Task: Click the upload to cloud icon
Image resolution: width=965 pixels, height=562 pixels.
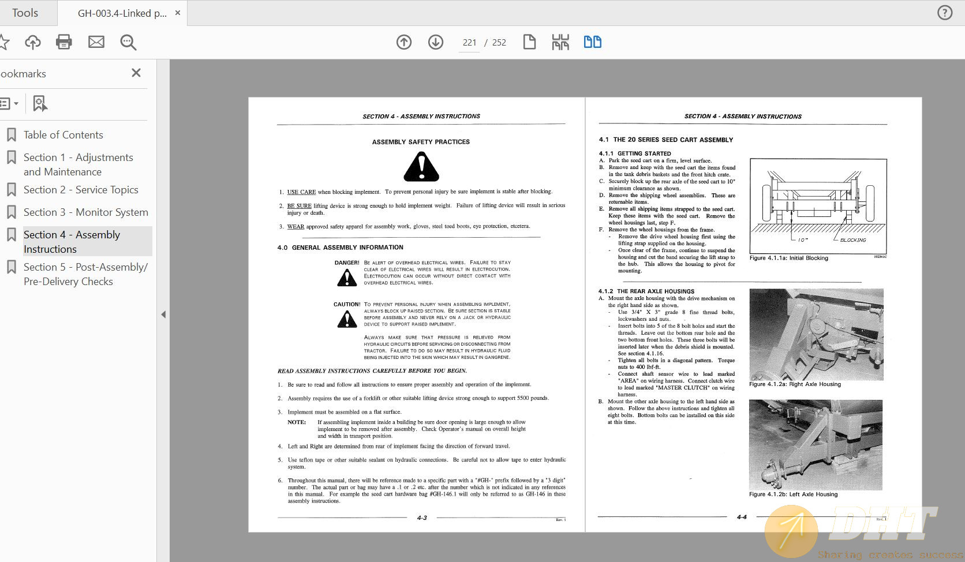Action: click(33, 42)
